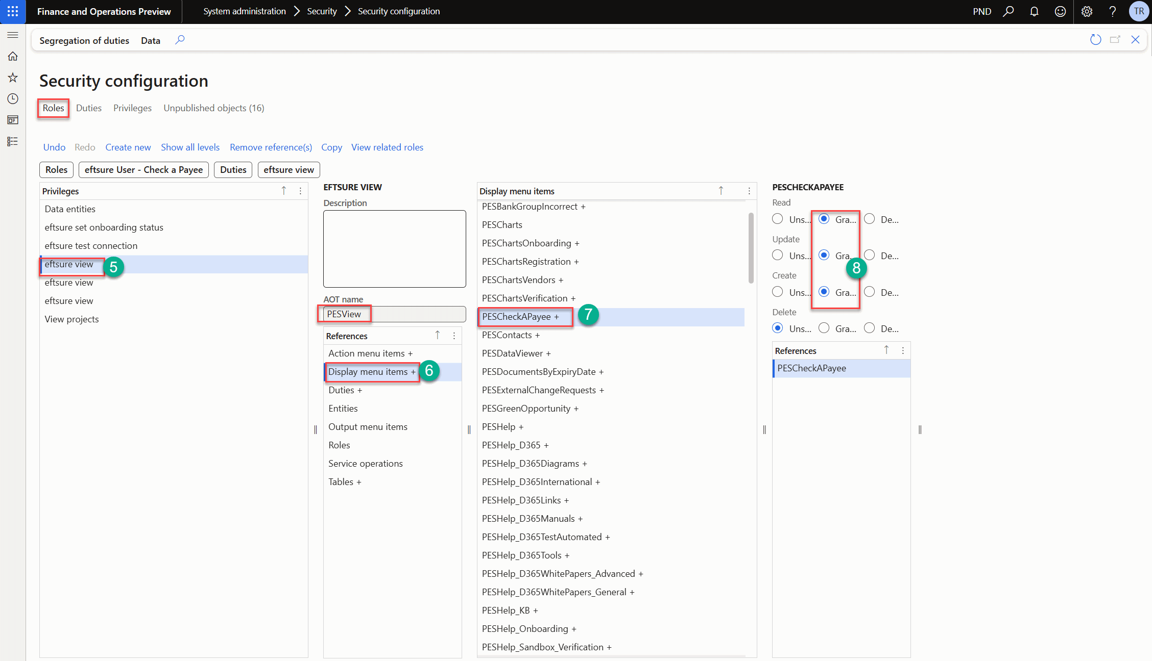
Task: Go to Home from the sidebar
Action: (x=13, y=56)
